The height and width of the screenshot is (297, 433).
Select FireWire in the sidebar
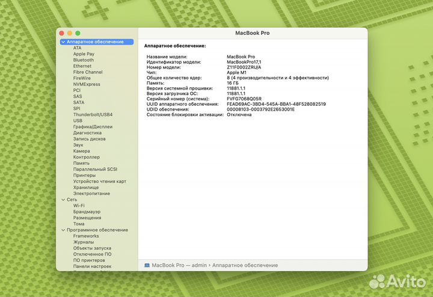click(82, 78)
